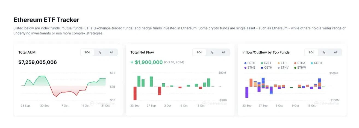Switch Inflow/Outflow chart to 1y
Screen dimensions: 359x128
point(324,52)
